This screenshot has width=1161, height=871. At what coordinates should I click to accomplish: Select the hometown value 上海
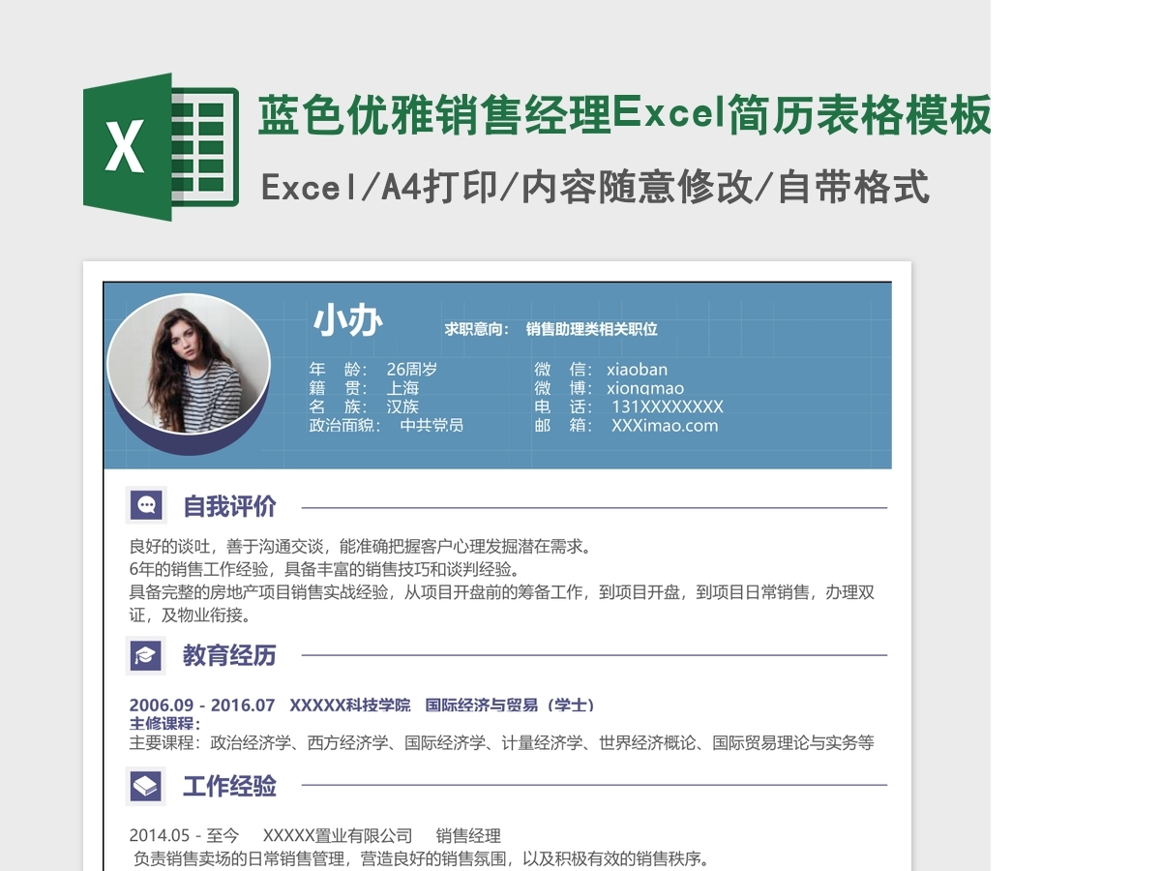[402, 388]
